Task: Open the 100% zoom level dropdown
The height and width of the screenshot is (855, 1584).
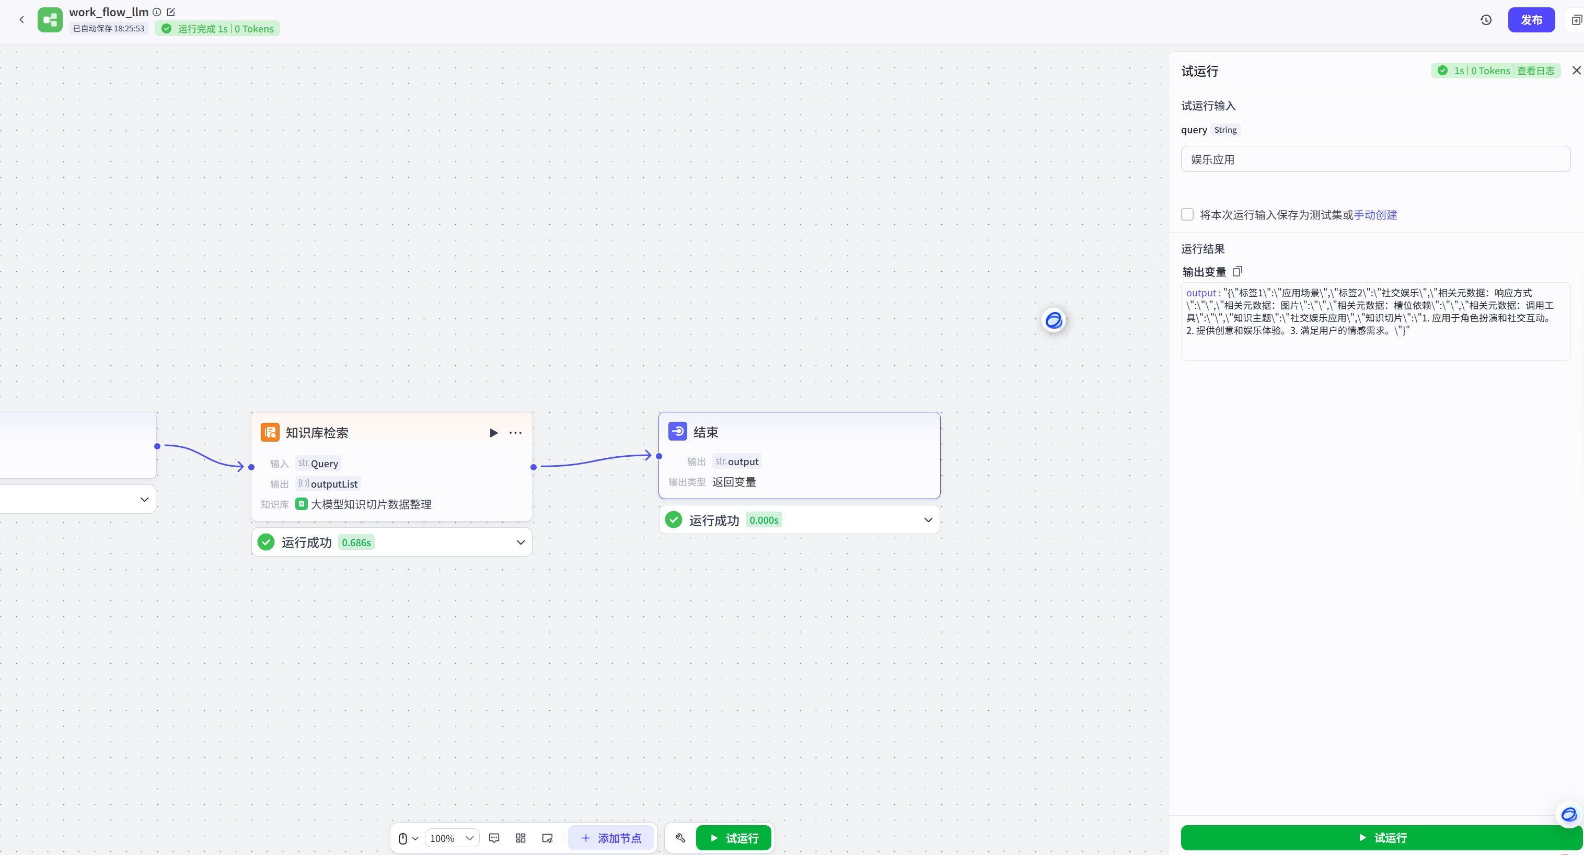Action: click(452, 838)
